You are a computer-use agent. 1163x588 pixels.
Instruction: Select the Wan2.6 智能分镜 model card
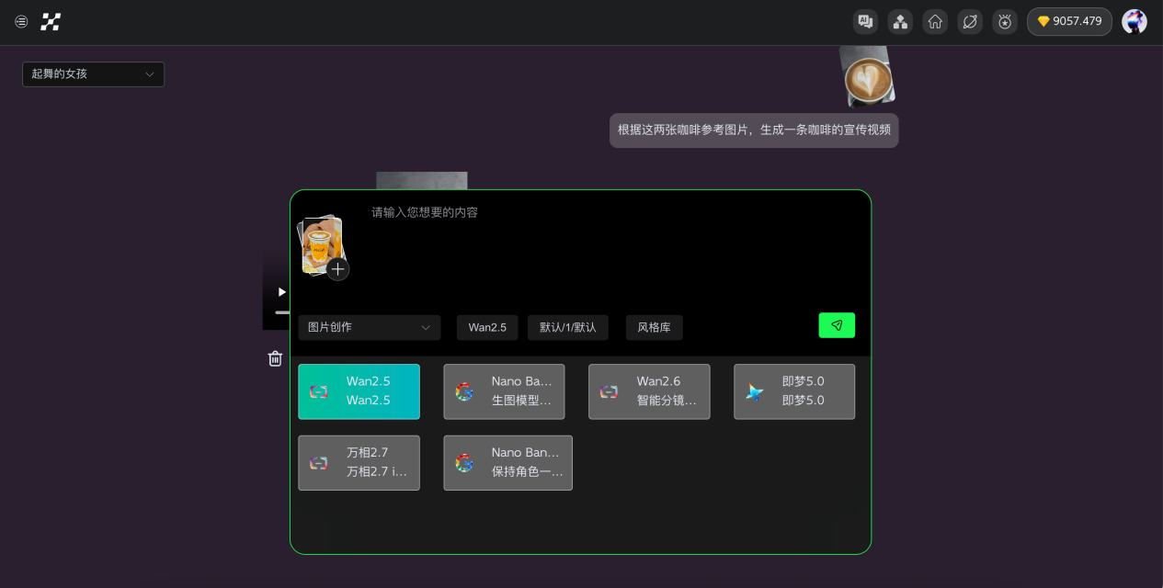click(x=649, y=391)
